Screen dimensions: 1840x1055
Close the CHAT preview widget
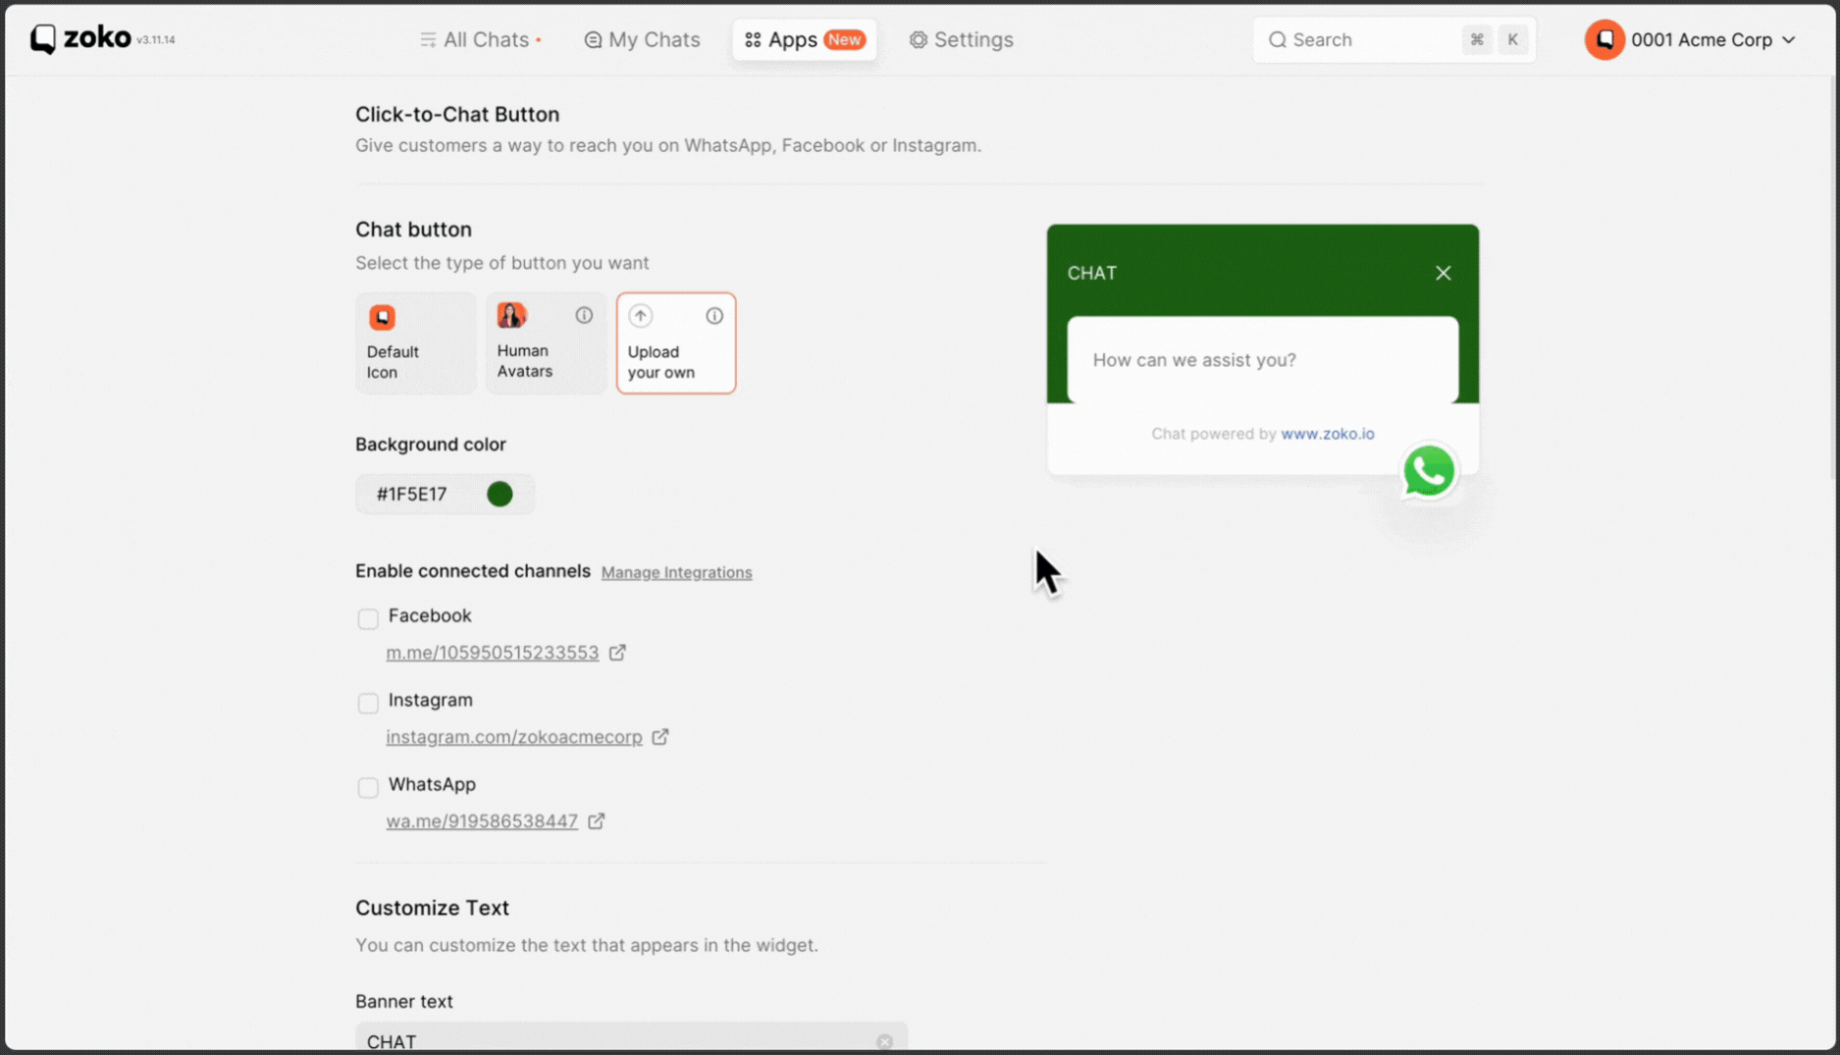pyautogui.click(x=1443, y=273)
